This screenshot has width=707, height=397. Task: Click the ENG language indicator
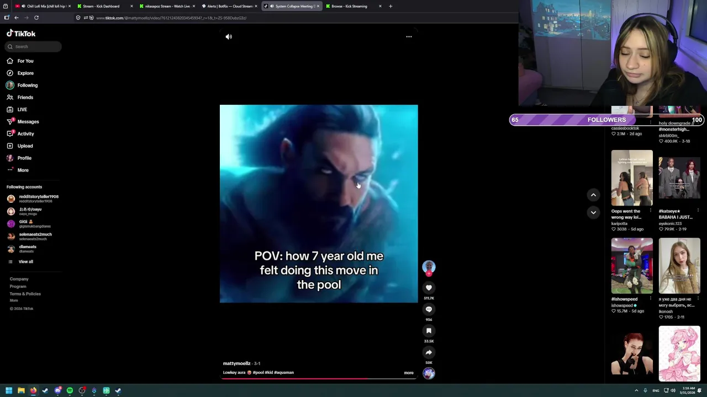coord(656,390)
